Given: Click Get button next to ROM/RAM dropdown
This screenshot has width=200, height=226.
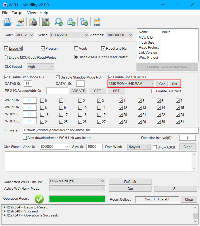Looking at the screenshot, I should [x=162, y=84].
